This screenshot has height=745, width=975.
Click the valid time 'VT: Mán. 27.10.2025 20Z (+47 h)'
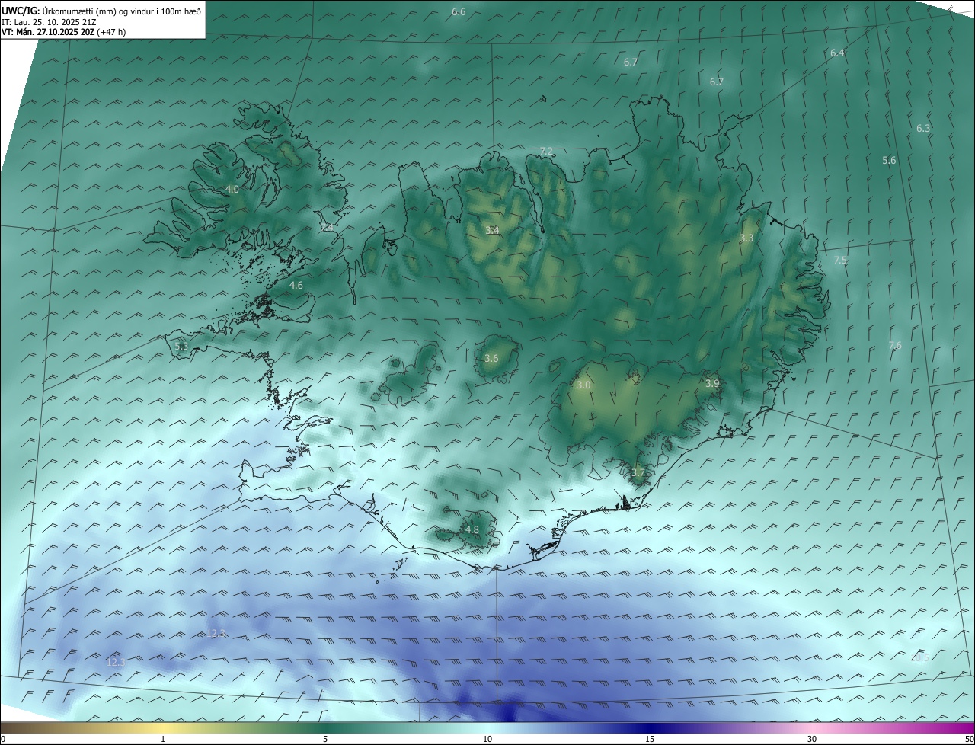64,32
